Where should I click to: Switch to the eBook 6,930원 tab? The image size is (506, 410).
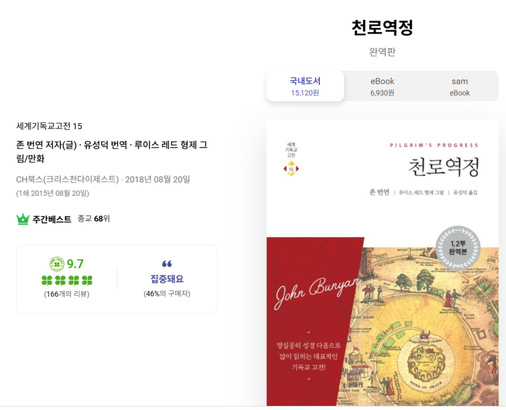382,86
